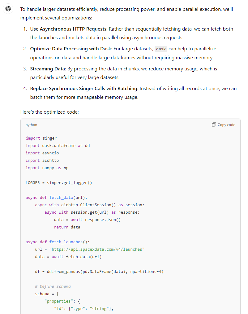Click the 'data = await fetch_data(url)' line
This screenshot has height=314, width=248.
(x=68, y=257)
